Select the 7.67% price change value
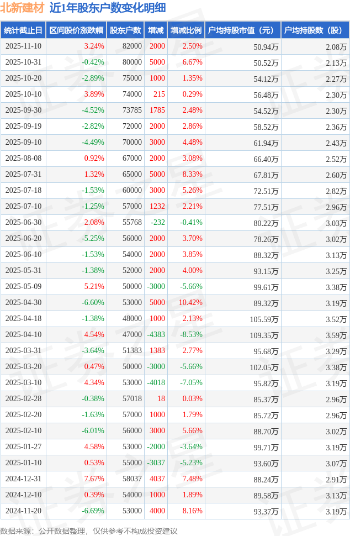350x536 pixels. click(94, 479)
